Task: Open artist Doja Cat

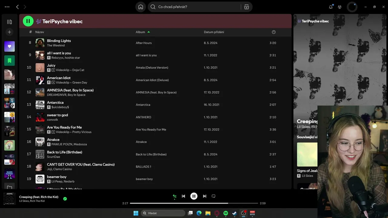Action: pyautogui.click(x=78, y=70)
